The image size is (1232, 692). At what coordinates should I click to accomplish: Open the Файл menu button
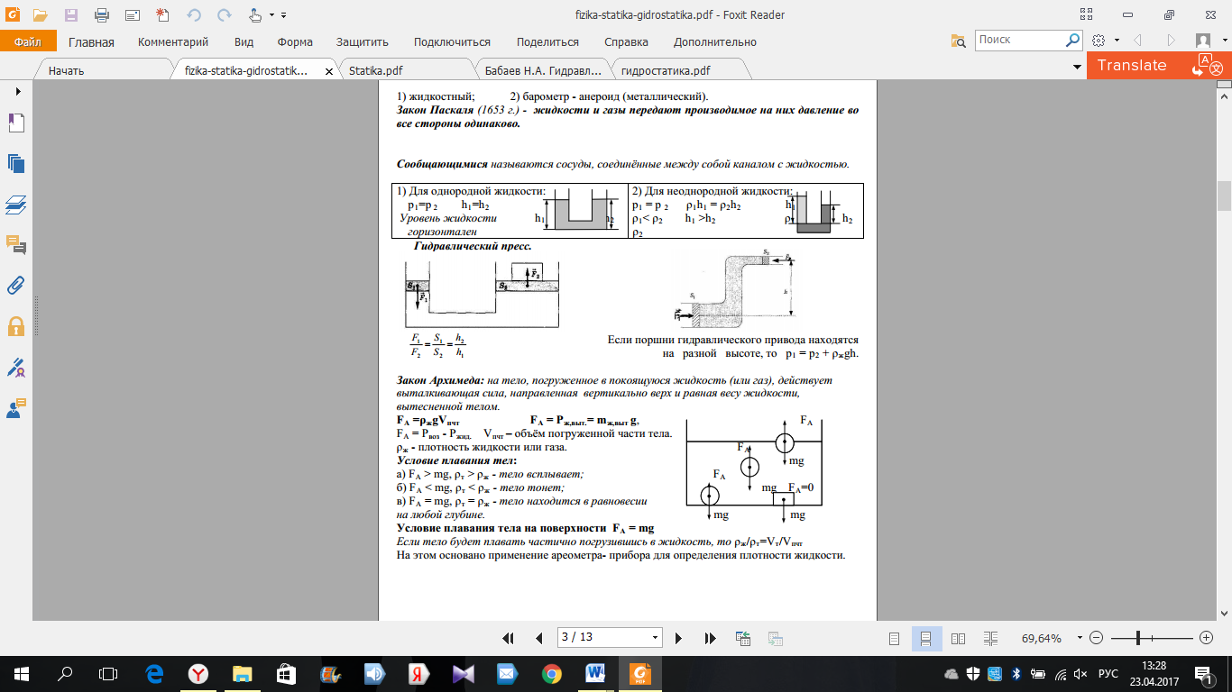28,41
